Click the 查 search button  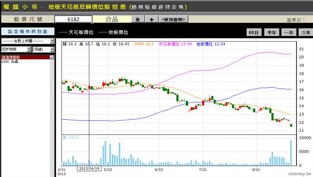pos(138,19)
